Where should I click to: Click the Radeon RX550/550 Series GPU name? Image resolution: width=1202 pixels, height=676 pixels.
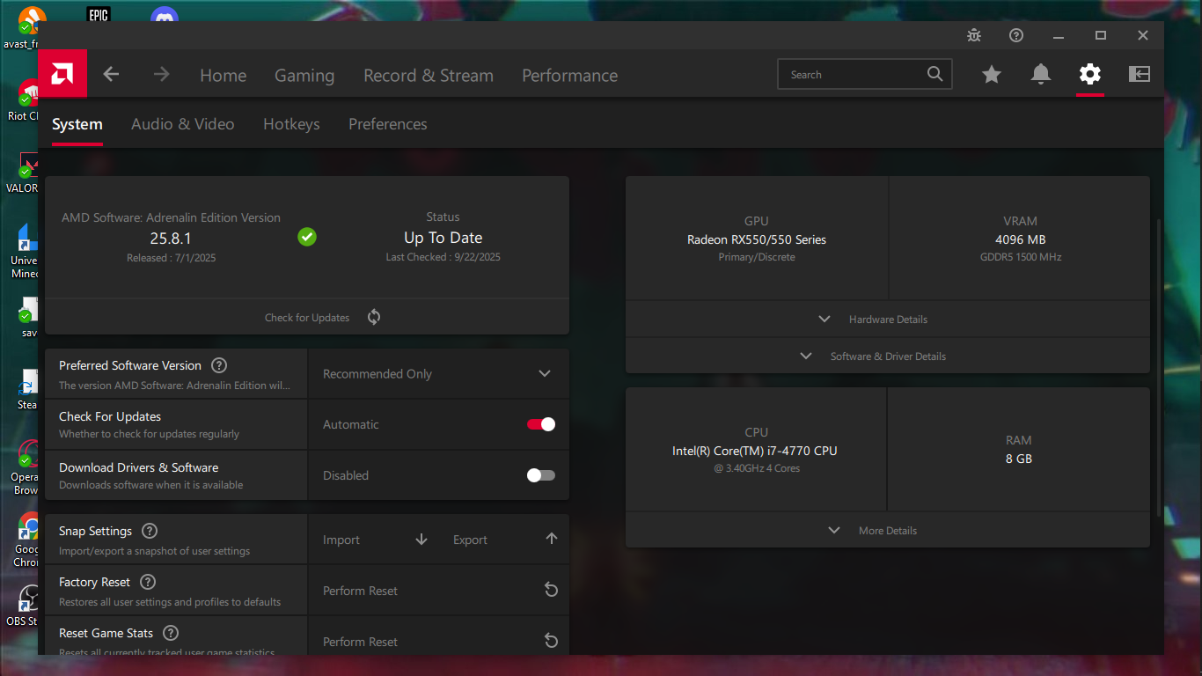click(757, 239)
